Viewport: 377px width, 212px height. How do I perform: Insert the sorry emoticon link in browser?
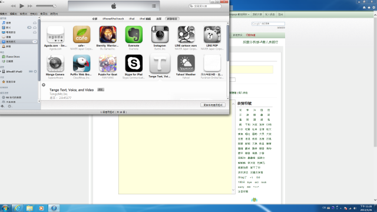point(241,187)
